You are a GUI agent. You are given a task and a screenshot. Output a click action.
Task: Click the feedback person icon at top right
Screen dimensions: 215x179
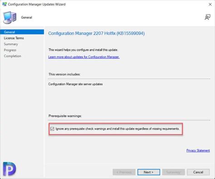pos(207,17)
